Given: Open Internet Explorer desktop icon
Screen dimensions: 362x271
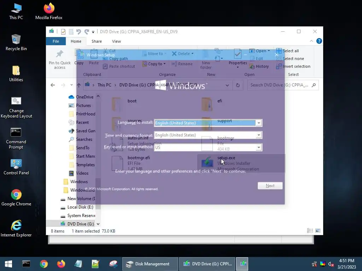Looking at the screenshot, I should [x=16, y=229].
